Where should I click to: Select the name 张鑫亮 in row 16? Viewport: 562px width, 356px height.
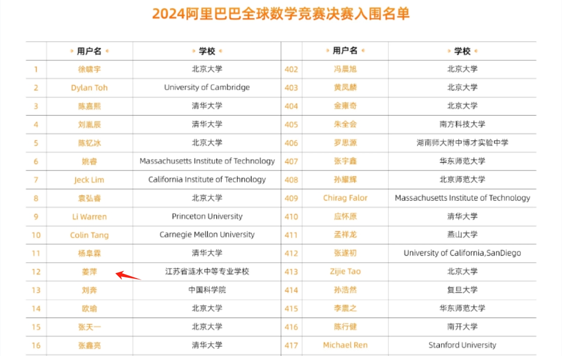pyautogui.click(x=89, y=345)
